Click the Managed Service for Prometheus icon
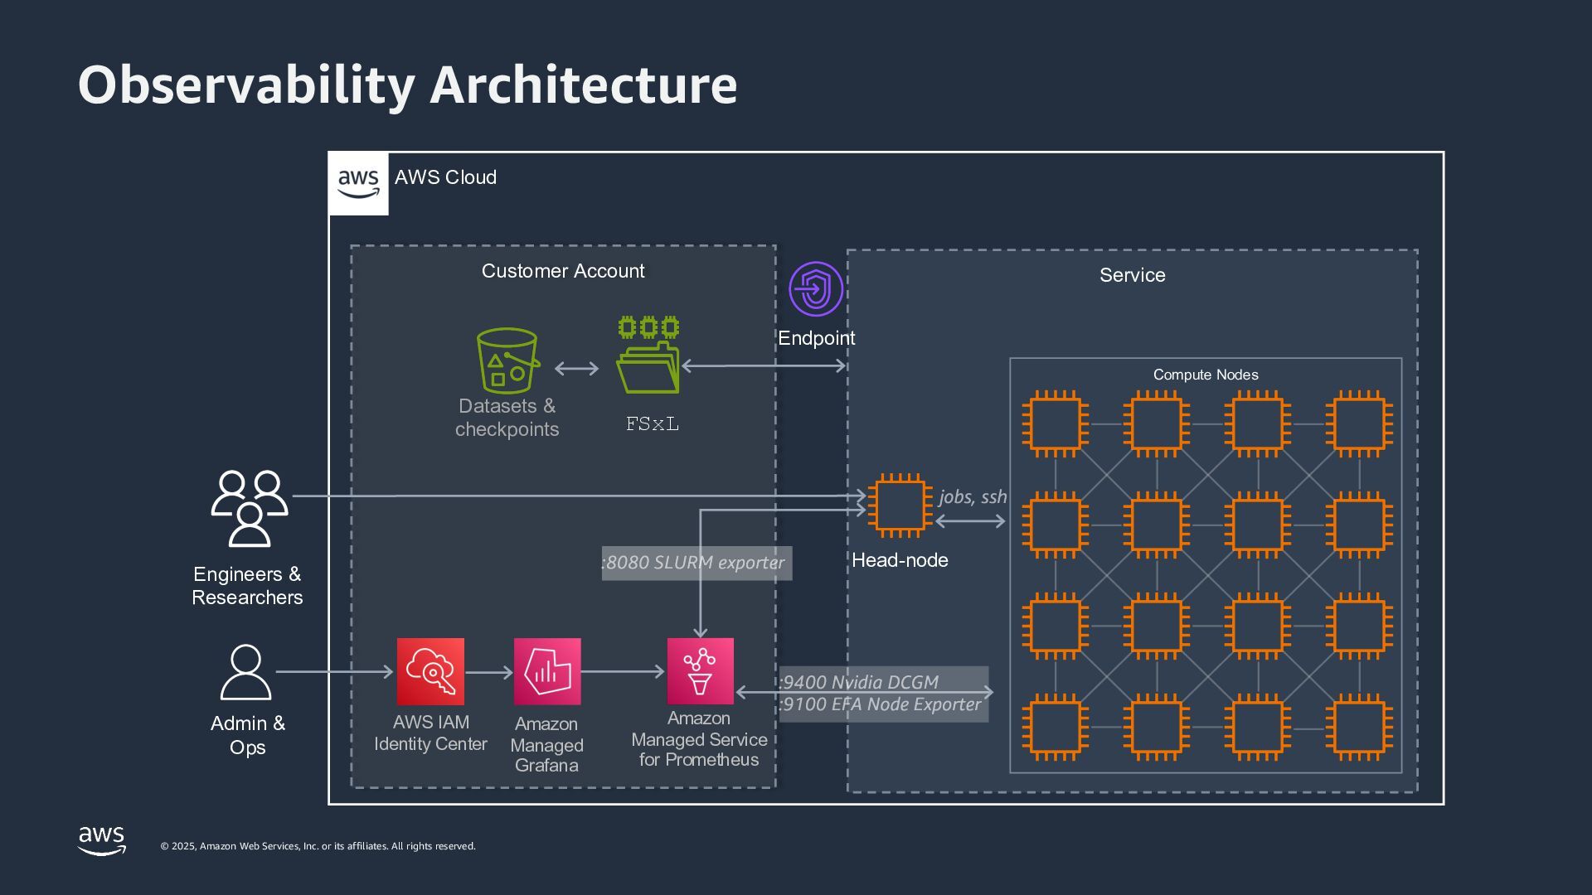This screenshot has width=1592, height=895. coord(701,671)
